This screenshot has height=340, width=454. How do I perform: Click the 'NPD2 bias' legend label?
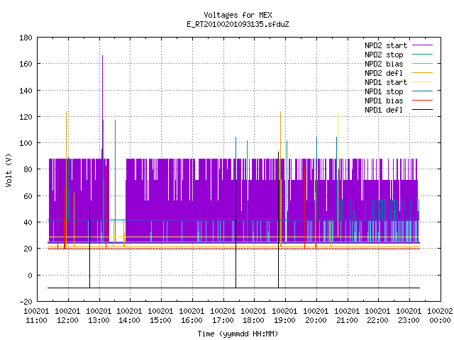click(384, 64)
